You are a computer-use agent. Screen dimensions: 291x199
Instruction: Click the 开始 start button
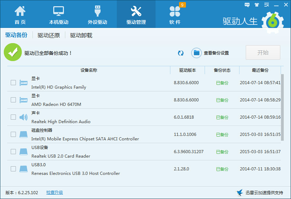point(263,52)
